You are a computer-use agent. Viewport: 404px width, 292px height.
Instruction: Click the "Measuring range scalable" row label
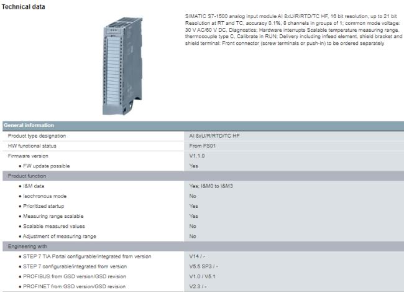click(x=56, y=216)
